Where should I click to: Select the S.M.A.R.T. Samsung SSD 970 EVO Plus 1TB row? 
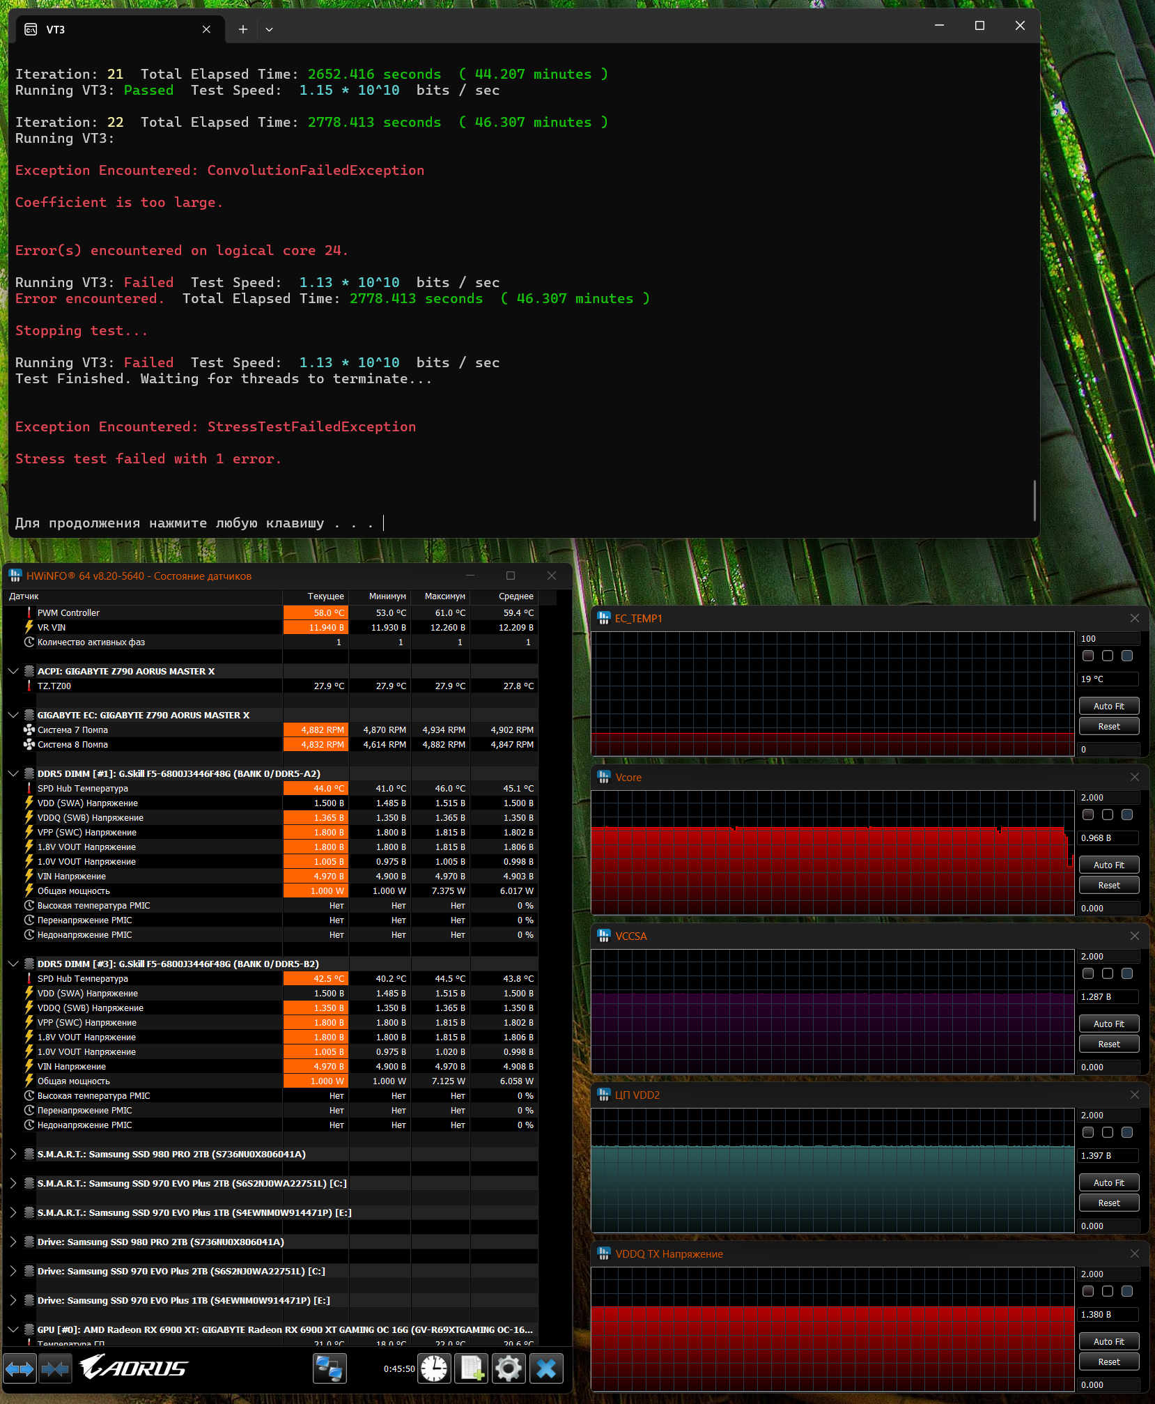pos(270,1213)
